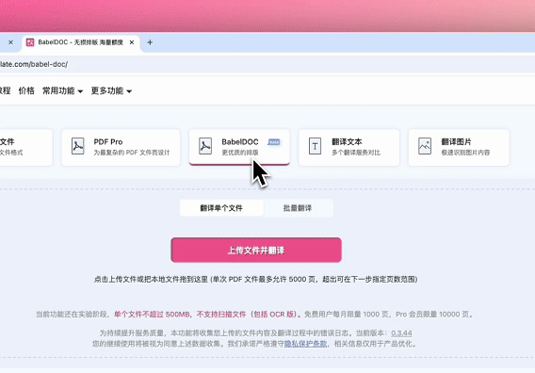Image resolution: width=535 pixels, height=373 pixels.
Task: Click the BabelDOC tab favicon
Action: tap(30, 42)
